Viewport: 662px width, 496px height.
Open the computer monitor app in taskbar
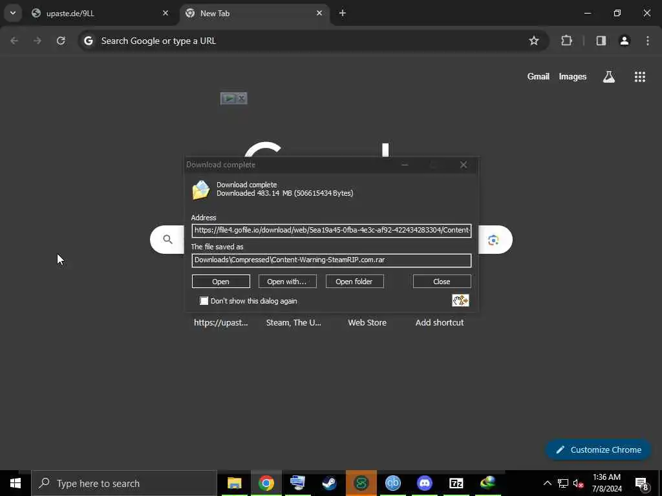297,483
